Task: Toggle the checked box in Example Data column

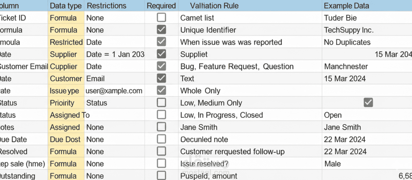Action: 368,103
